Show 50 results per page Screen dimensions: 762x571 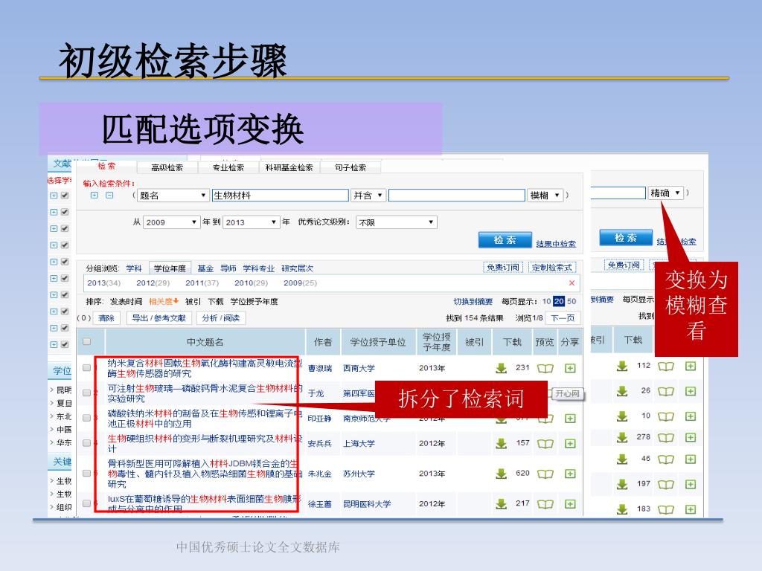[571, 302]
